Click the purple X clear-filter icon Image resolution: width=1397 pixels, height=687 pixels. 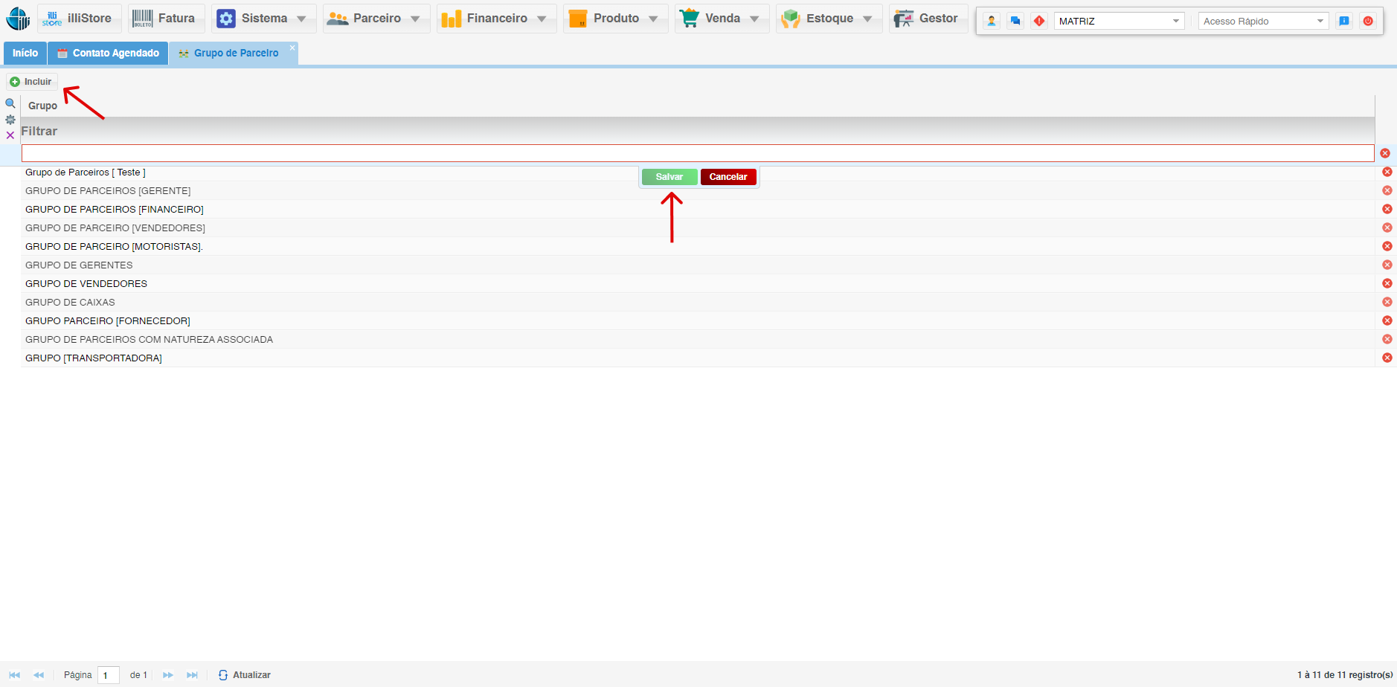[10, 135]
